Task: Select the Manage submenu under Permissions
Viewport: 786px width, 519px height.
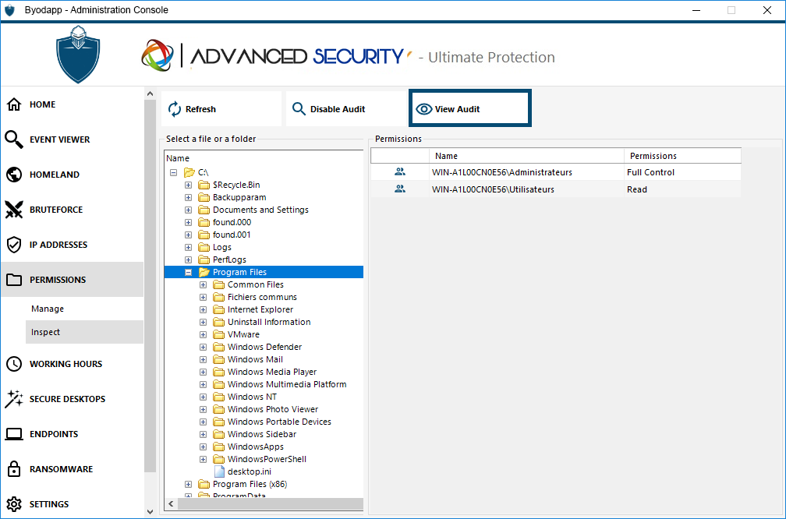Action: (x=48, y=309)
